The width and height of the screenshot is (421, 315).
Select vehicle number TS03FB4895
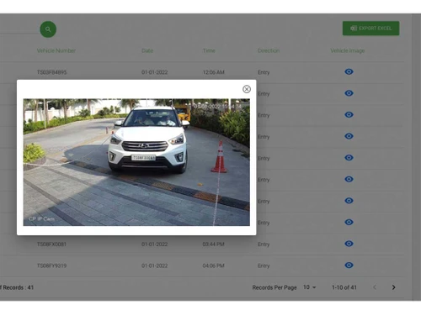(51, 72)
